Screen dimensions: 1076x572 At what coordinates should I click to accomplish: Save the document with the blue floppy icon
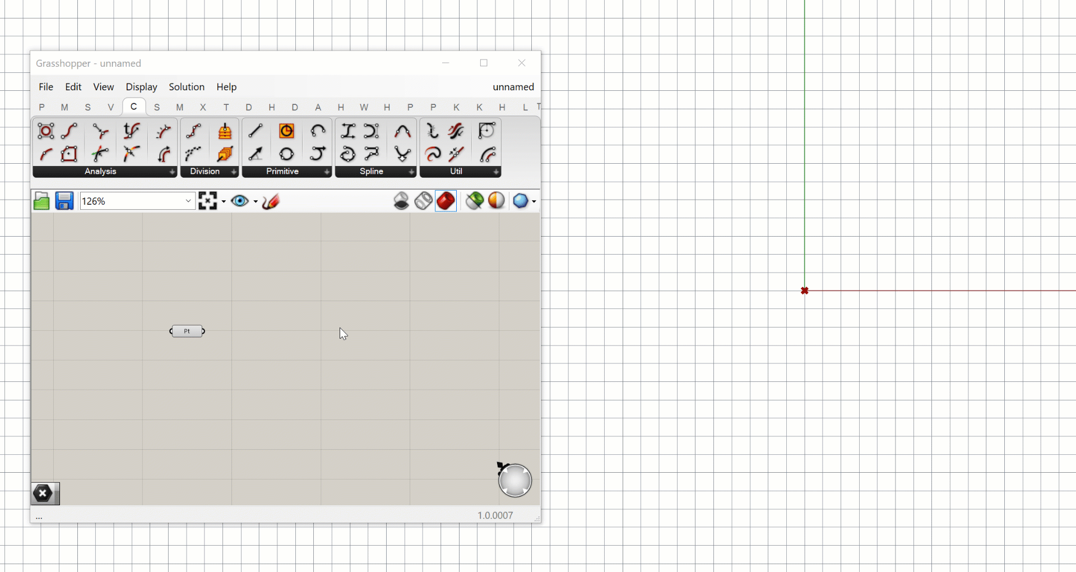coord(64,201)
